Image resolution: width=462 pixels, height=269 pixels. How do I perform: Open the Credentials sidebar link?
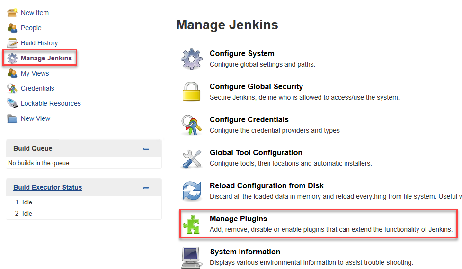click(x=37, y=88)
